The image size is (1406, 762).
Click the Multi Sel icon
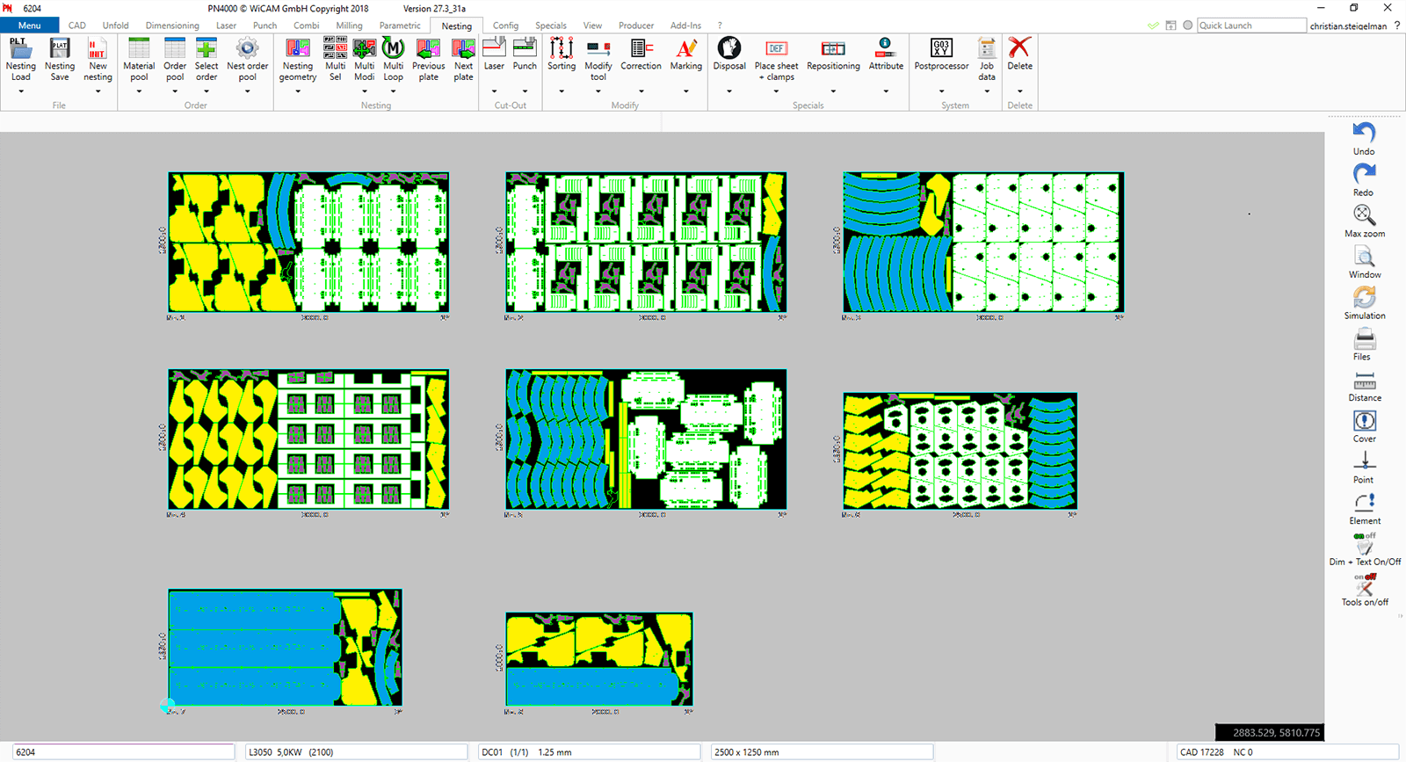click(x=335, y=48)
